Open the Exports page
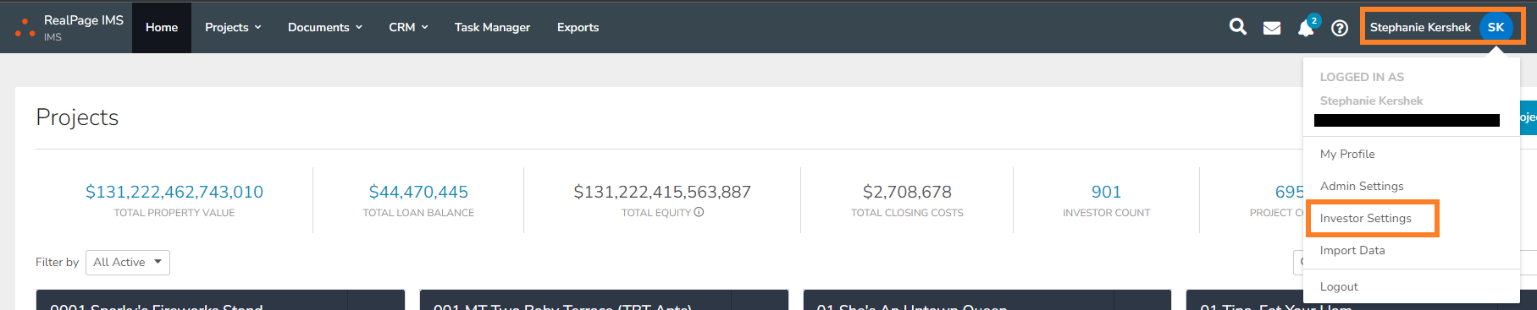 point(578,27)
